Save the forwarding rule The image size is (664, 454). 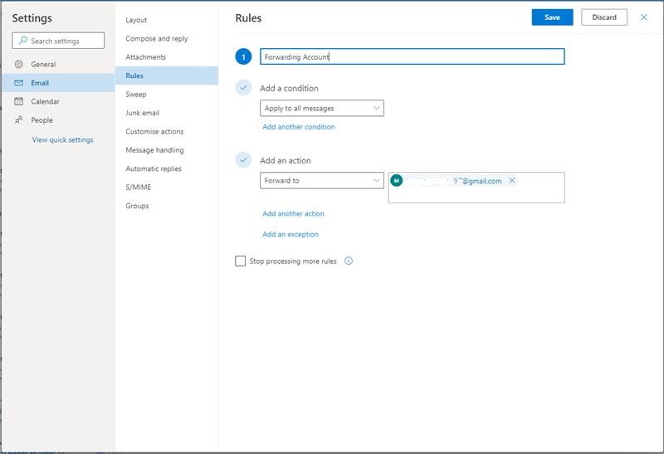click(x=552, y=17)
